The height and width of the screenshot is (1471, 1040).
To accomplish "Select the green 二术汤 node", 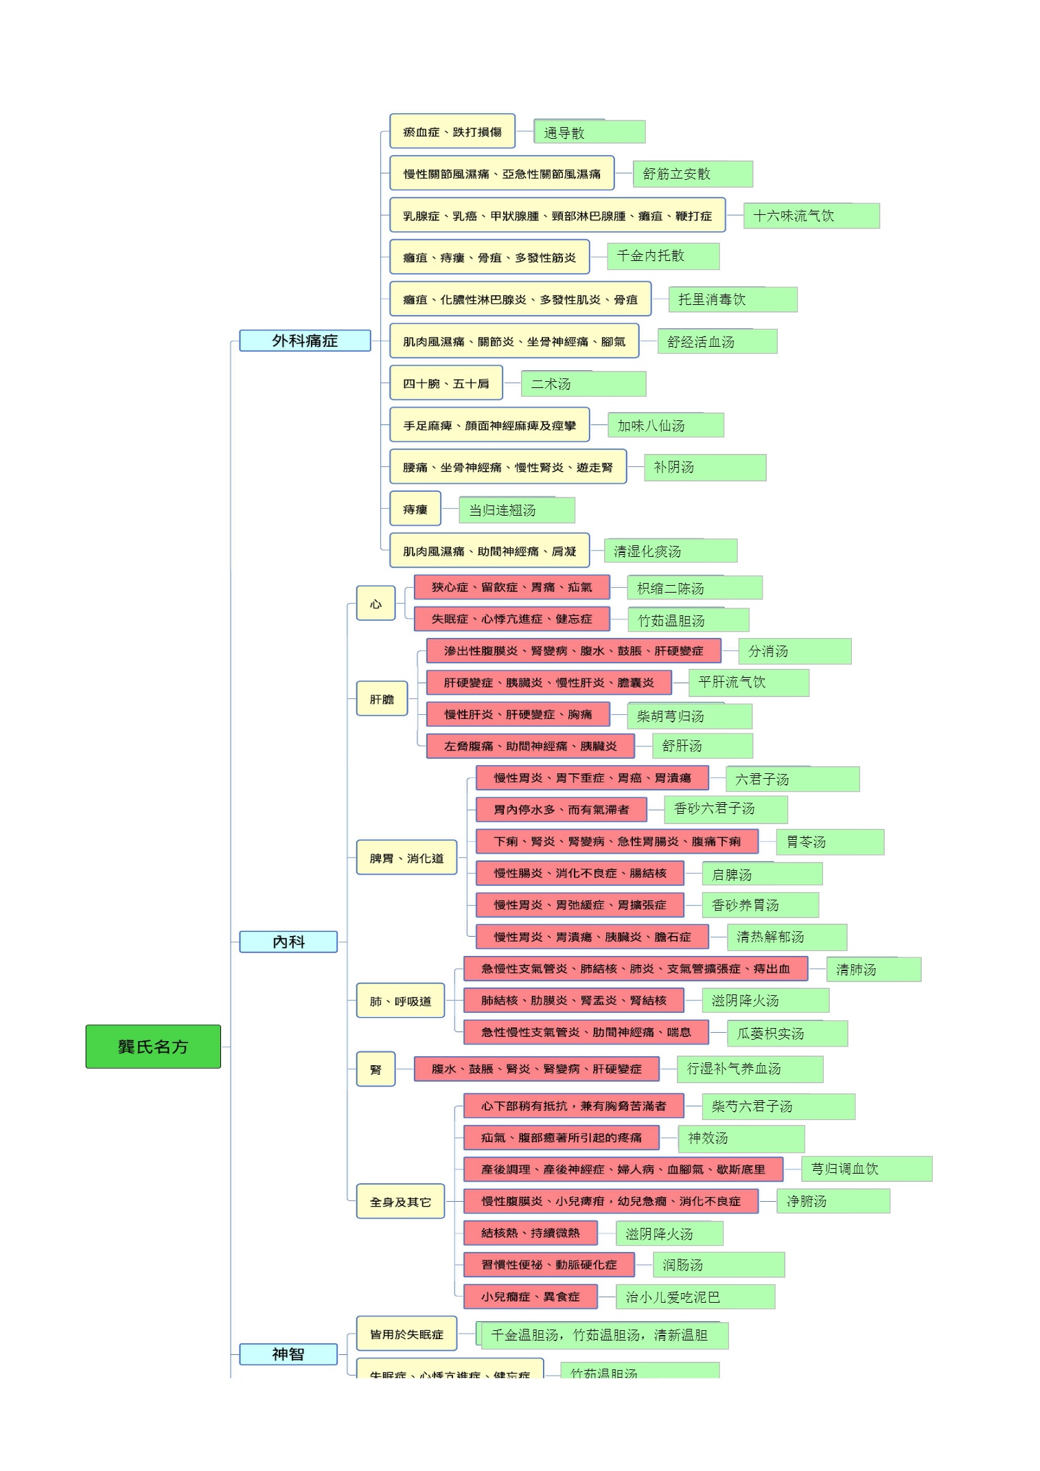I will coord(583,384).
